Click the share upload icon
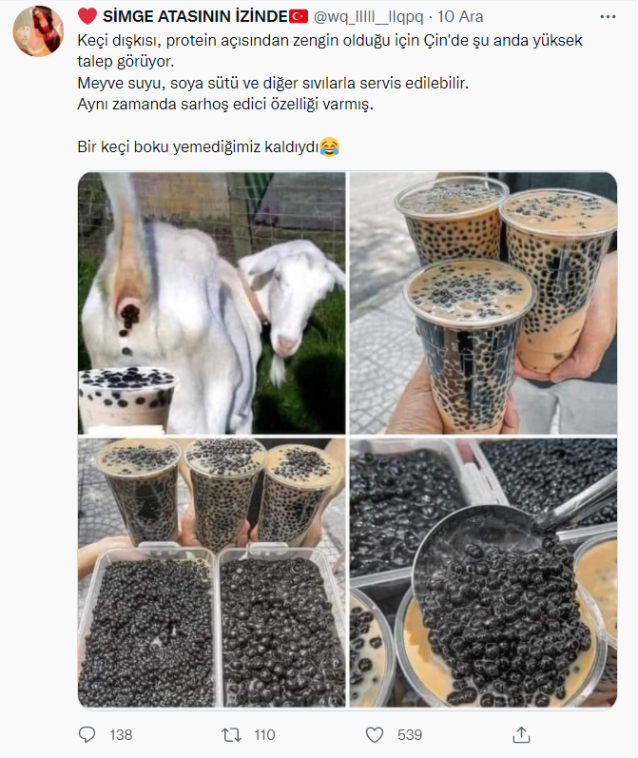 [521, 734]
